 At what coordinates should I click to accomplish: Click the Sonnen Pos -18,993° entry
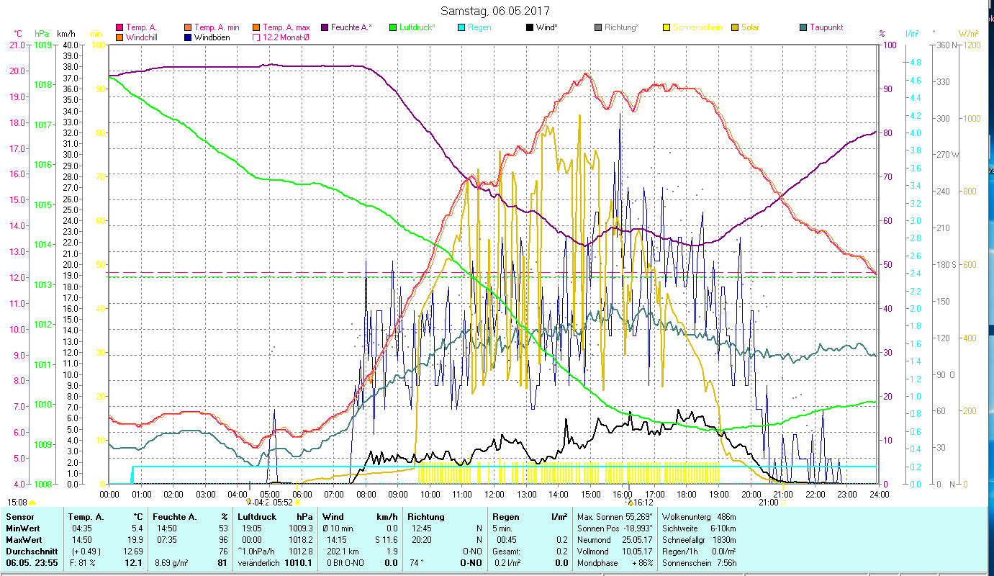click(615, 528)
